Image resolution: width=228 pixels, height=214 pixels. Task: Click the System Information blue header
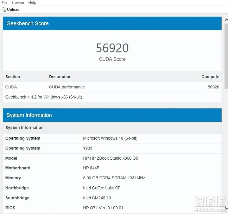click(112, 115)
